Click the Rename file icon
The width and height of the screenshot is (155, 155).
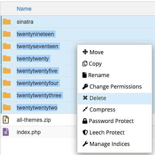pos(84,75)
